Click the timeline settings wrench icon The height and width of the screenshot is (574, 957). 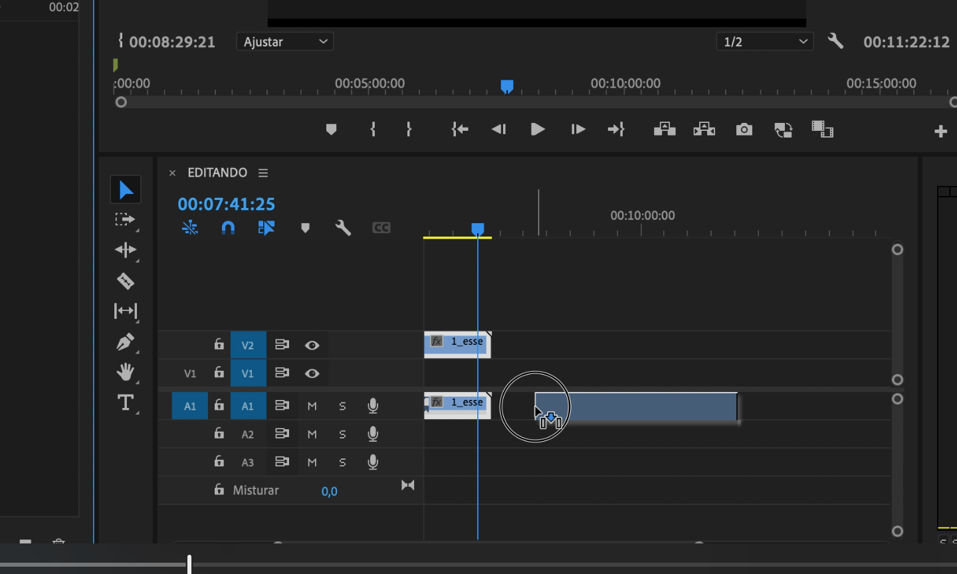point(343,228)
